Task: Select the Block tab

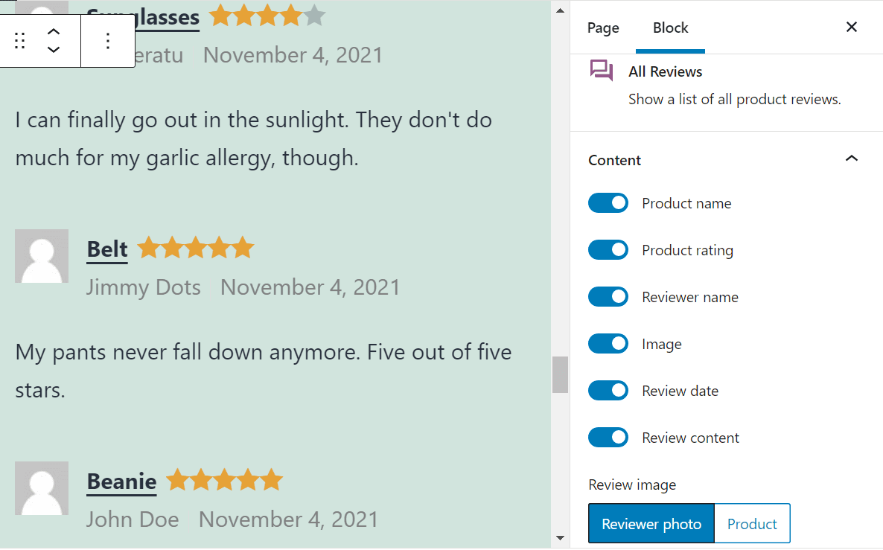Action: click(x=670, y=28)
